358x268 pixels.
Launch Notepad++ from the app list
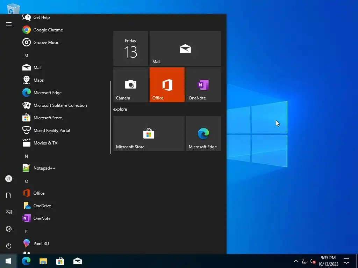pyautogui.click(x=64, y=168)
